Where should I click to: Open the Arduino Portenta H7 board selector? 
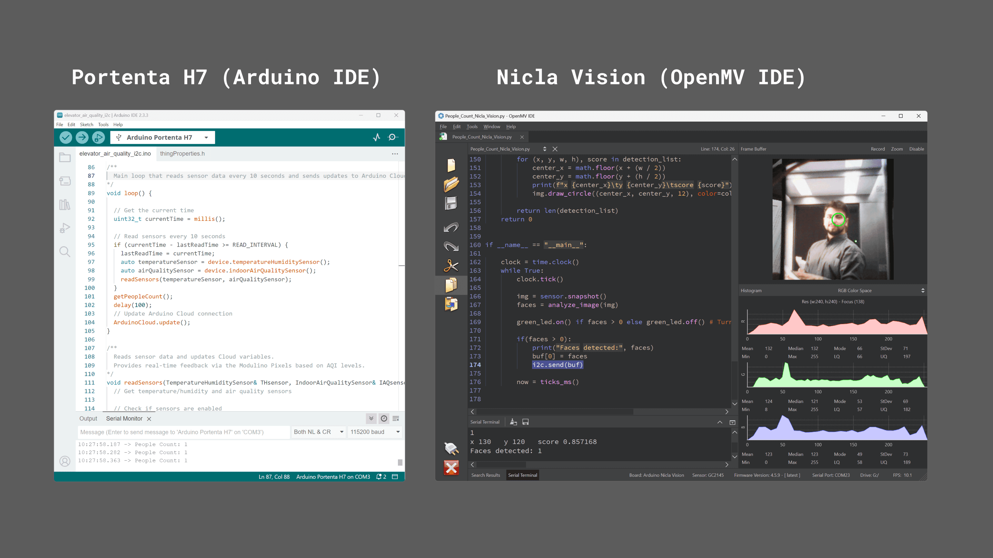point(163,137)
